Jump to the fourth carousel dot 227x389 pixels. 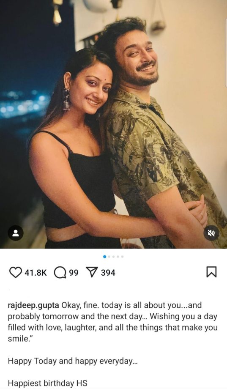click(118, 257)
